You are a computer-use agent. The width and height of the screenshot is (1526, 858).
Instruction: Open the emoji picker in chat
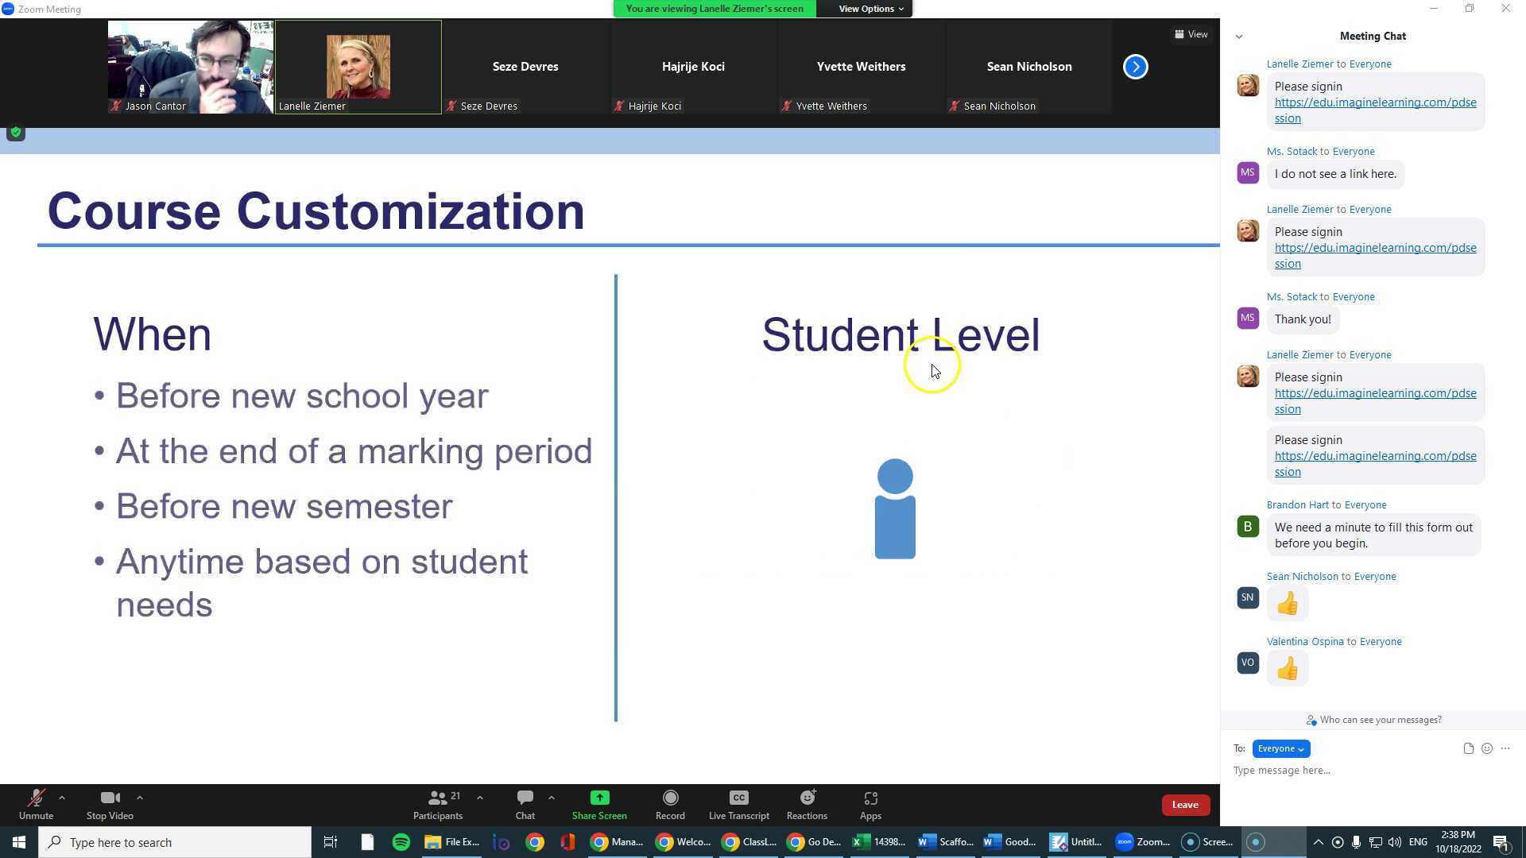point(1487,748)
